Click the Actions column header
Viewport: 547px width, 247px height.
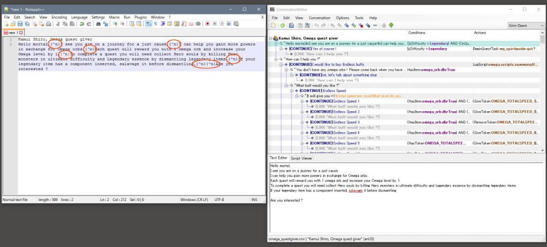tap(506, 33)
